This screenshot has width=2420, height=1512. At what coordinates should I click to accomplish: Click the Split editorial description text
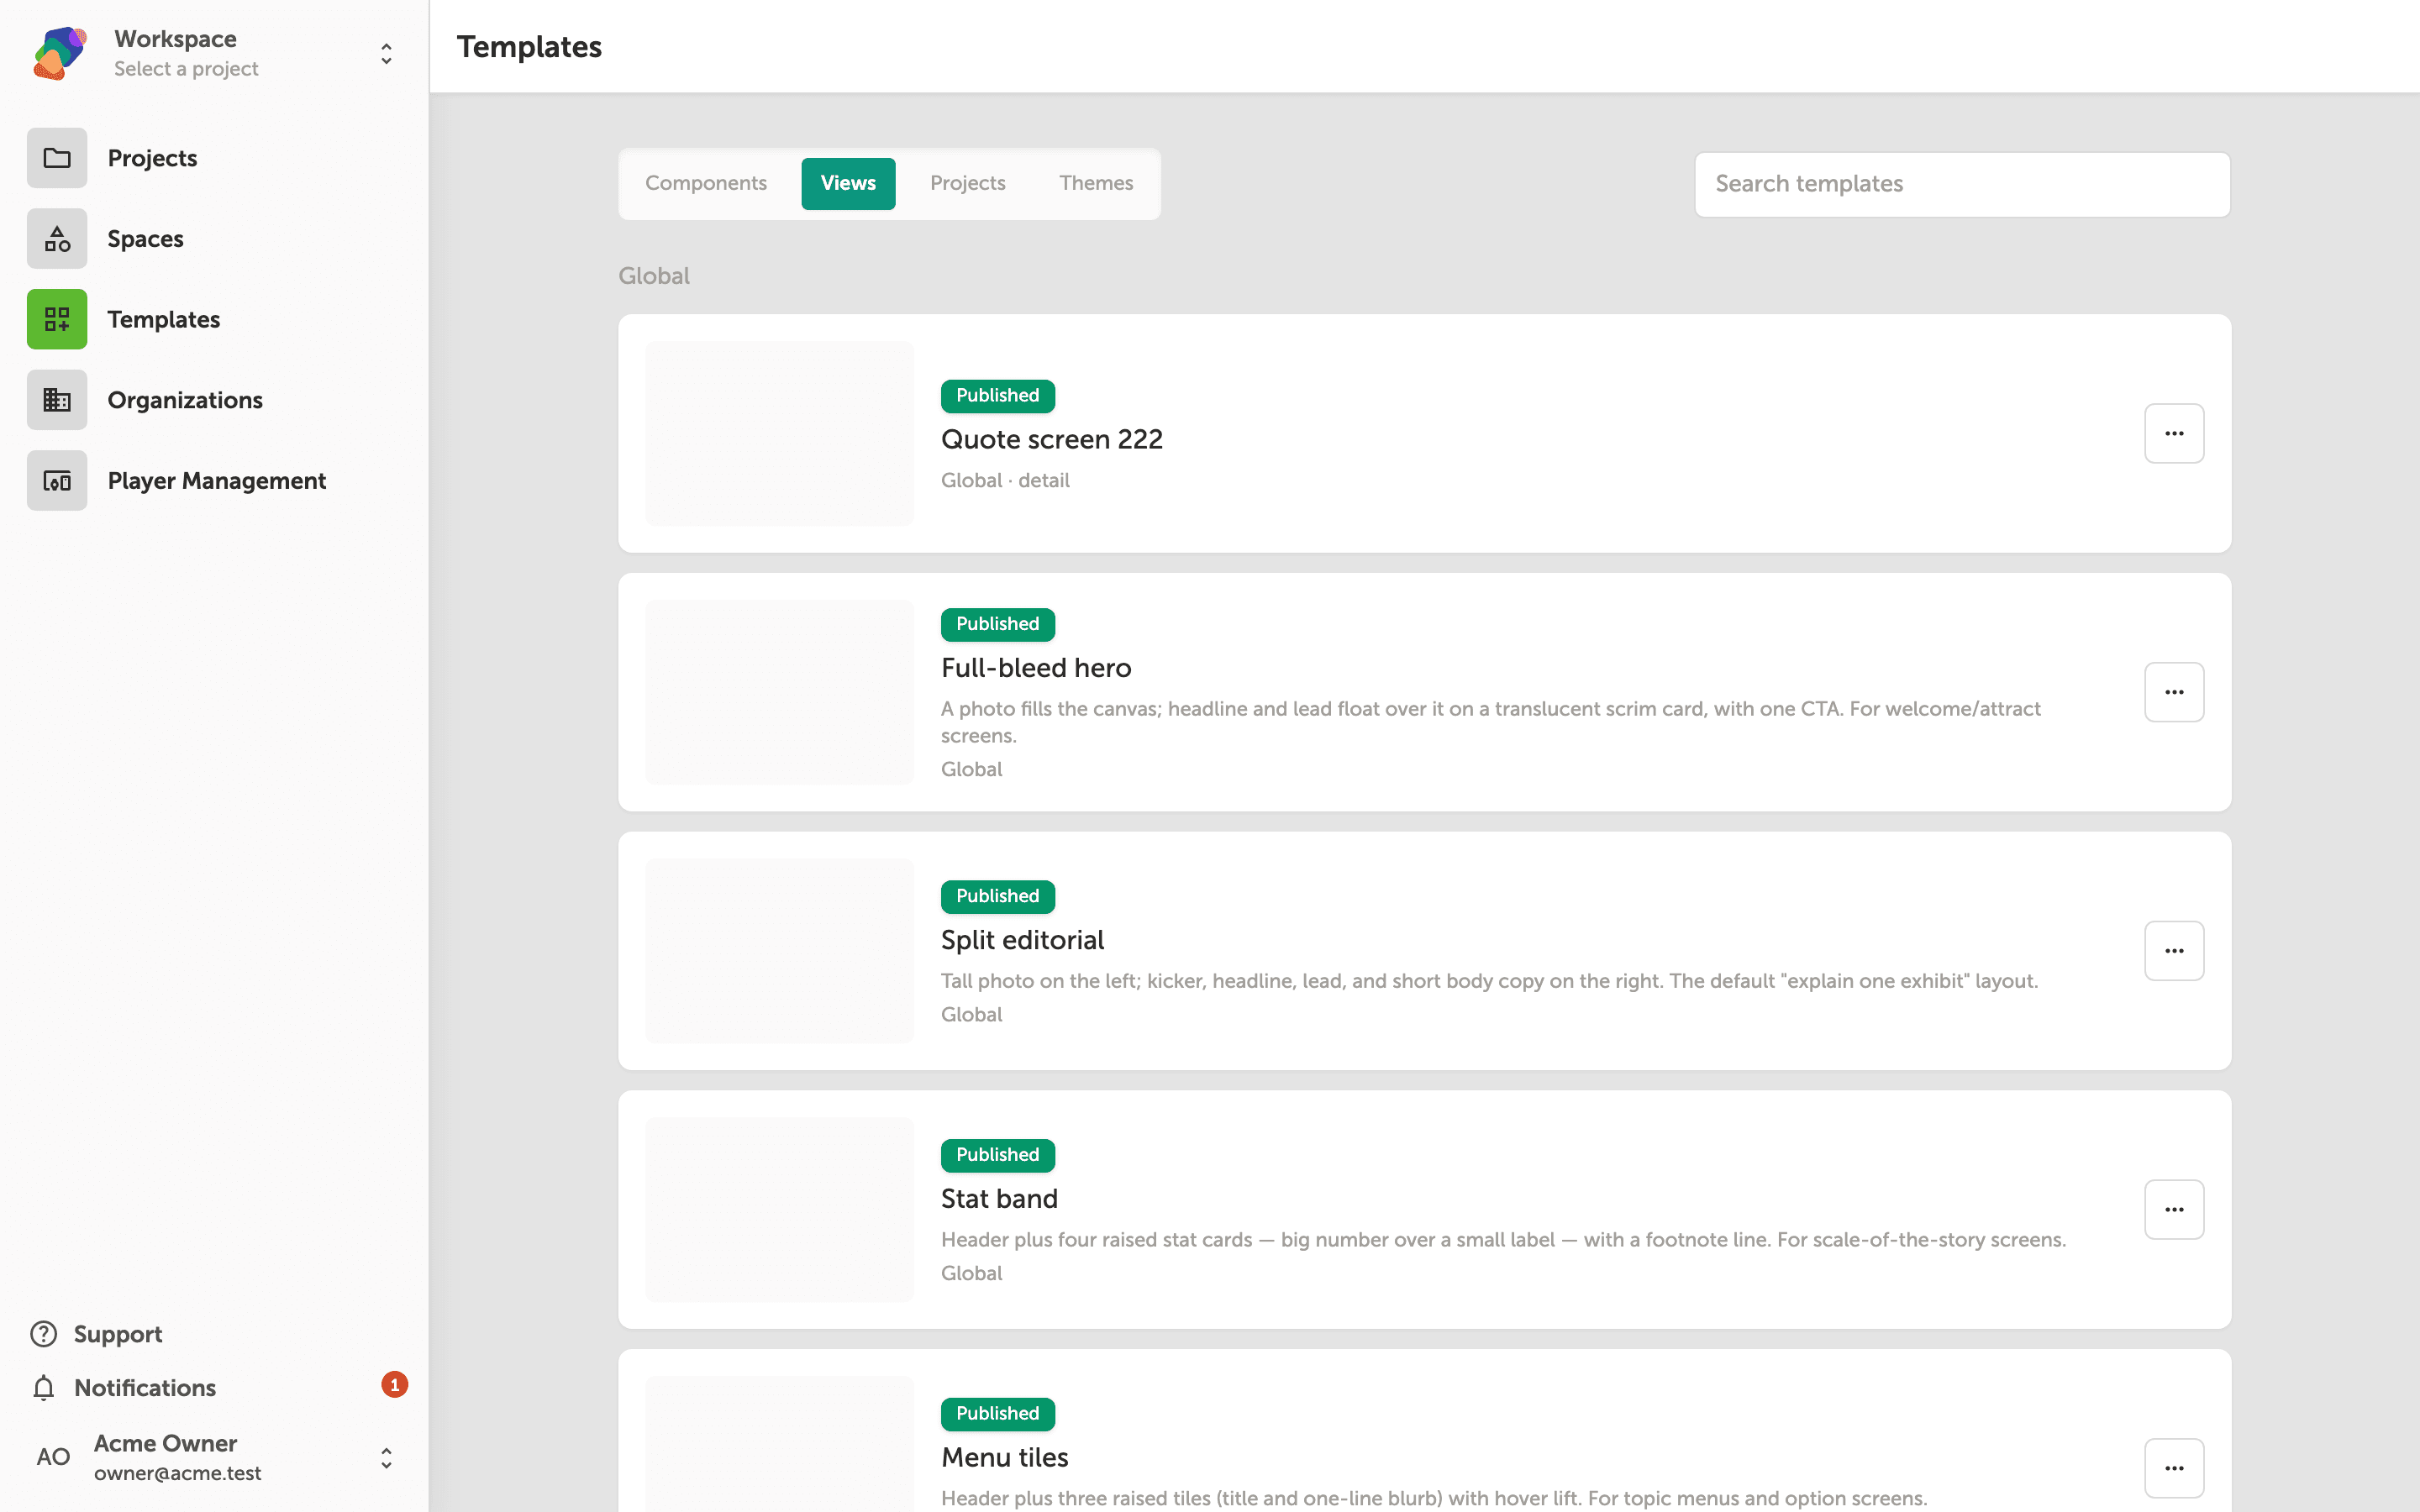click(x=1489, y=981)
